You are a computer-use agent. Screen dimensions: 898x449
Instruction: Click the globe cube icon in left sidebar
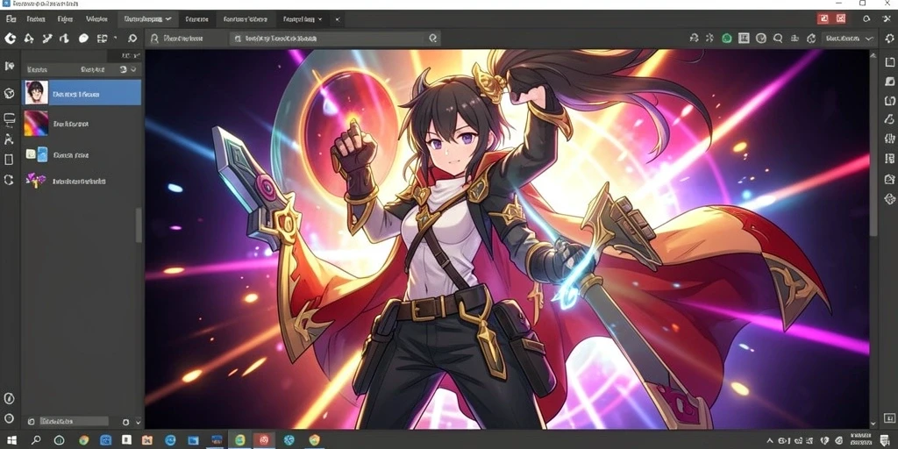click(9, 93)
